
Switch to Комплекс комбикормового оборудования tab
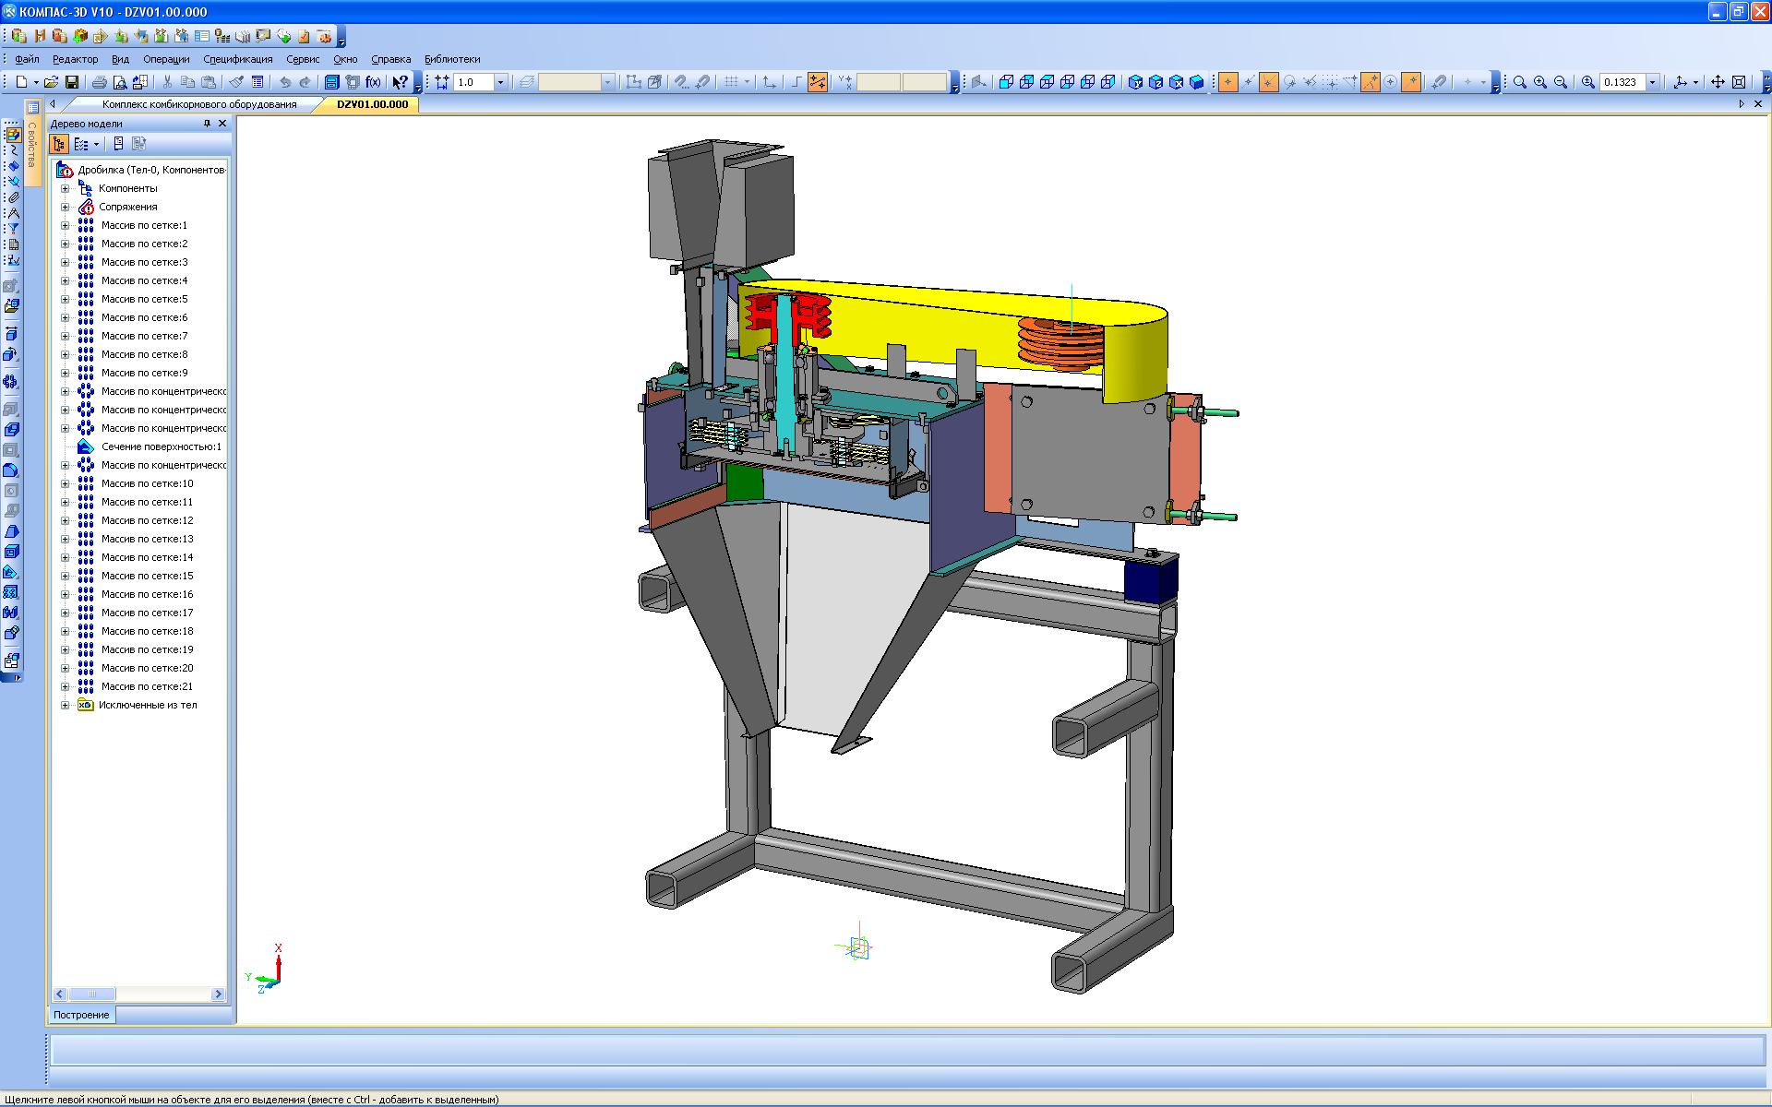pos(199,104)
